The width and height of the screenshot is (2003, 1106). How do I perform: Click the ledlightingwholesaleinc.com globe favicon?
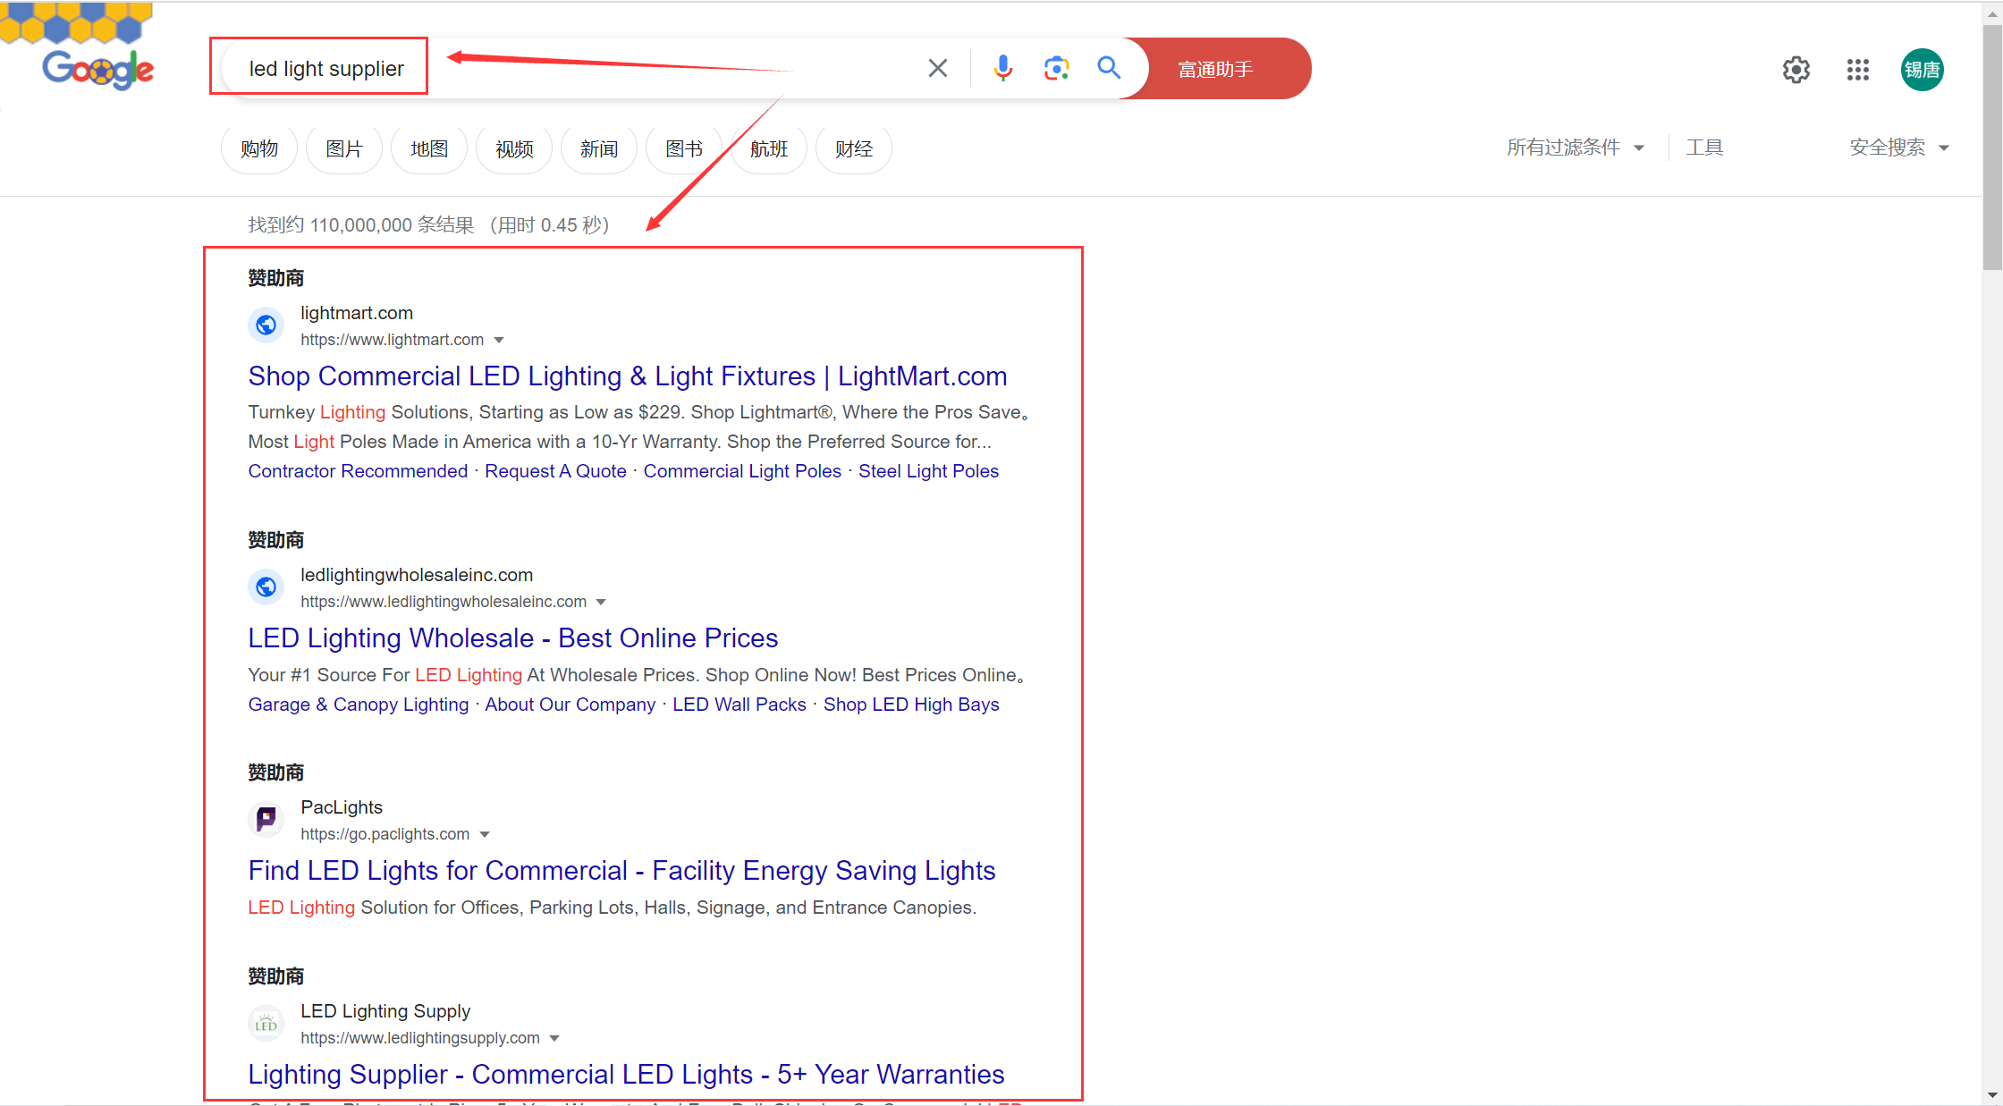[x=266, y=587]
